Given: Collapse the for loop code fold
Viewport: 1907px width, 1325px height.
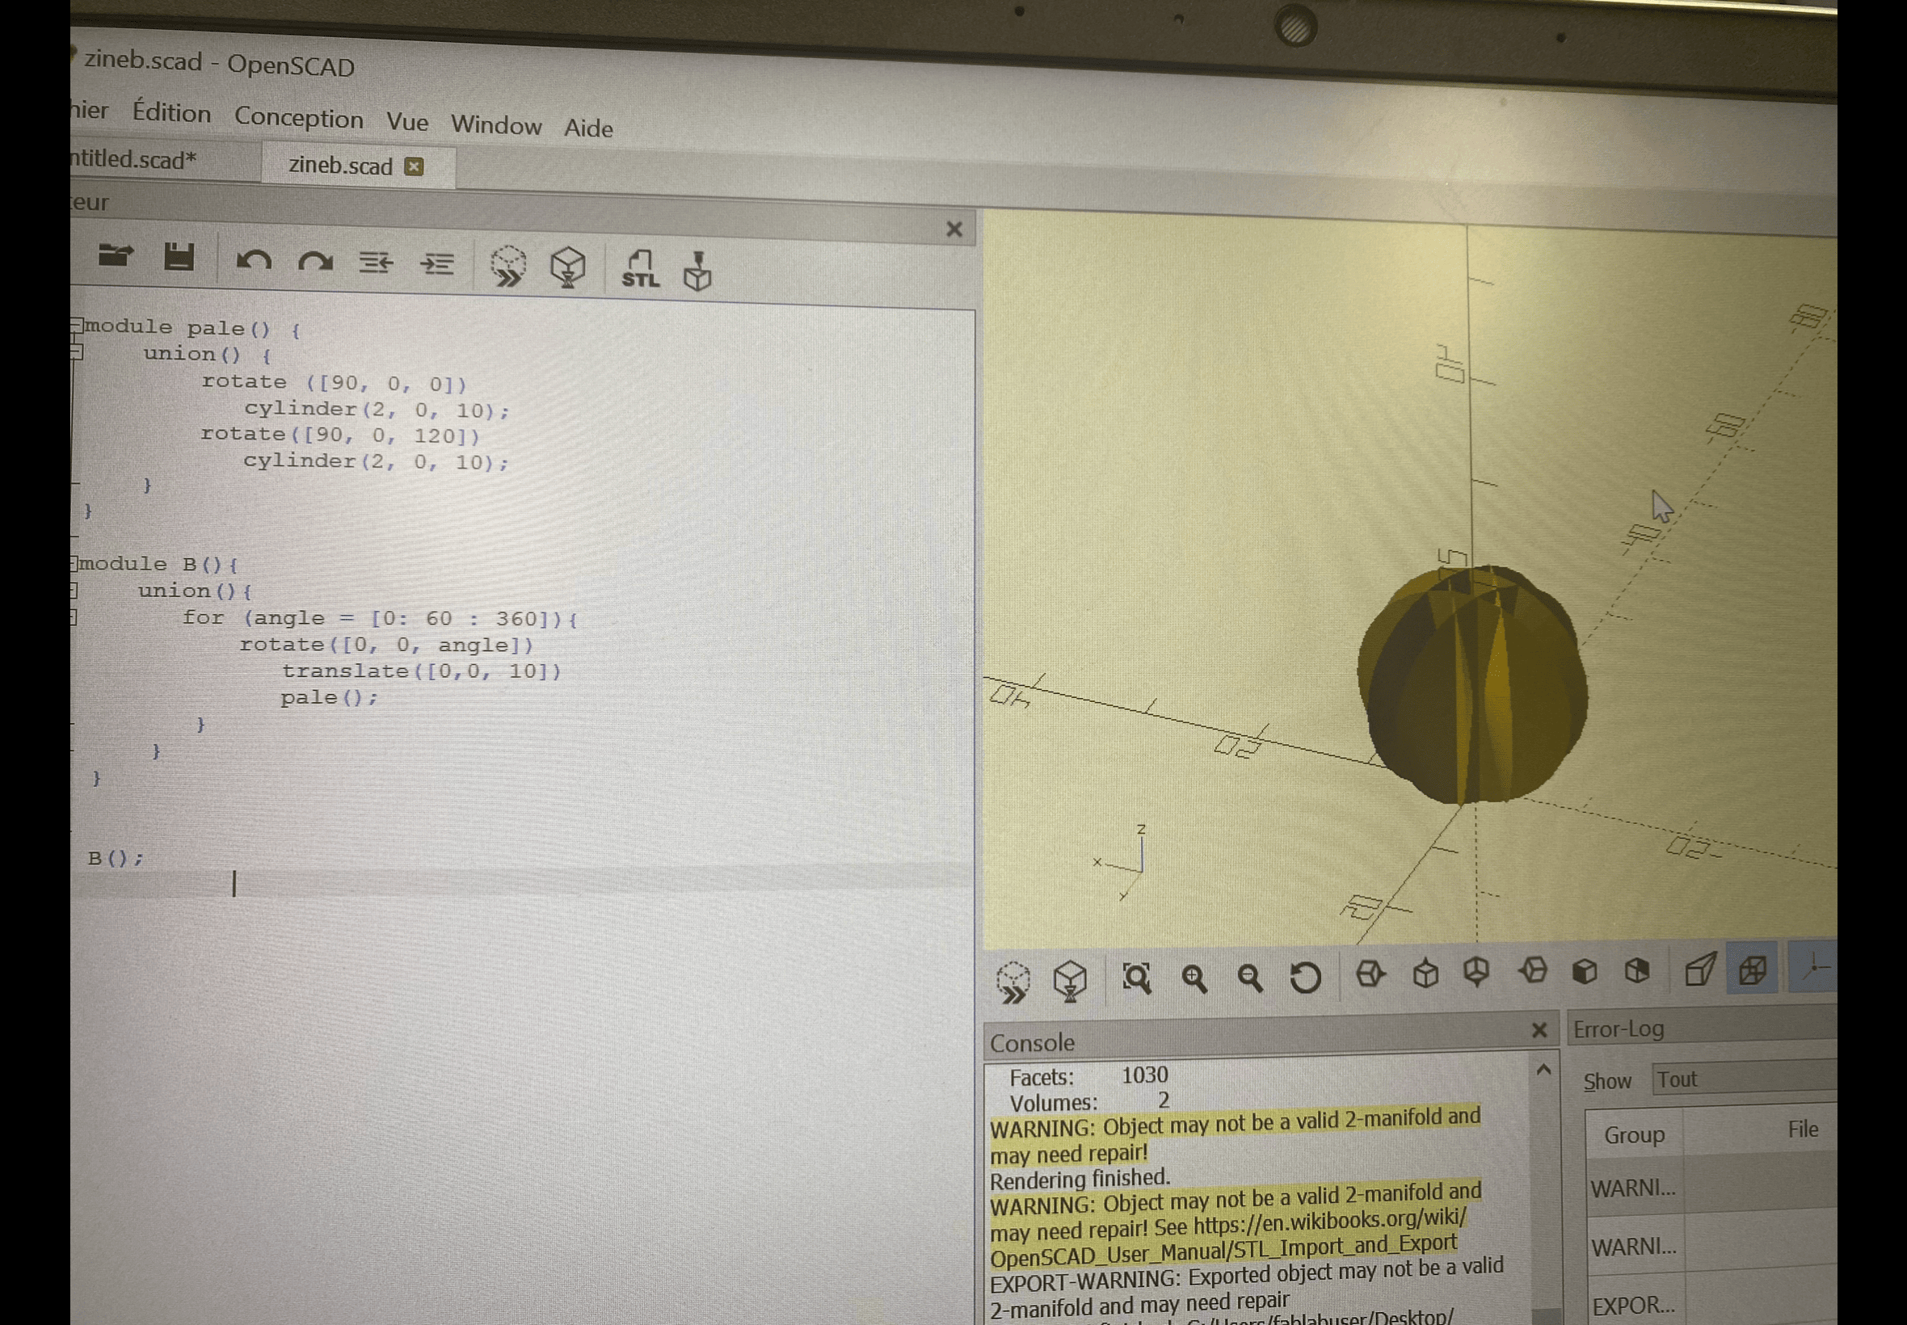Looking at the screenshot, I should pyautogui.click(x=74, y=616).
